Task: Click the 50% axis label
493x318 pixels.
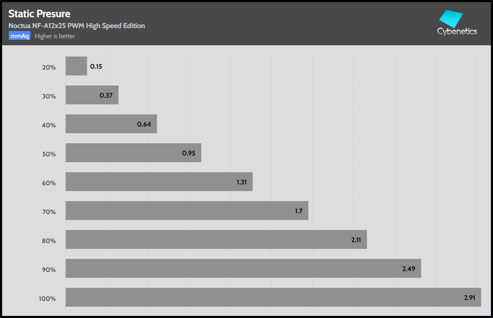Action: pyautogui.click(x=49, y=154)
